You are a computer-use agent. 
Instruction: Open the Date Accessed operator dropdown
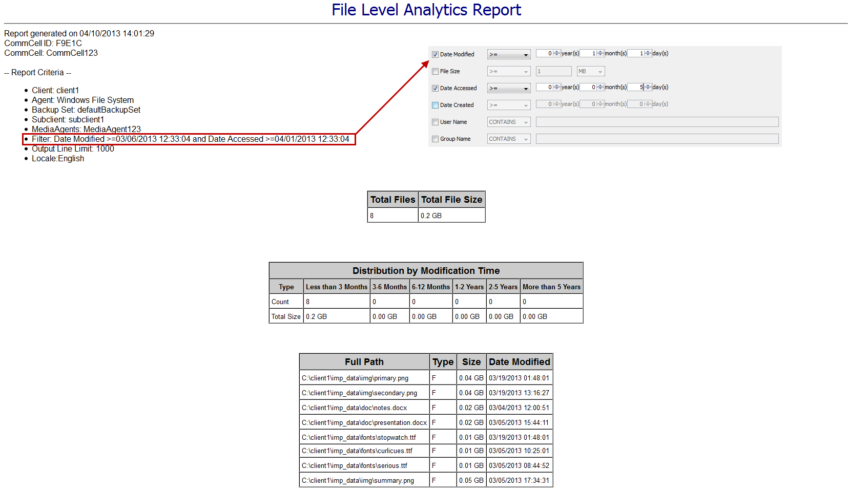pos(508,88)
